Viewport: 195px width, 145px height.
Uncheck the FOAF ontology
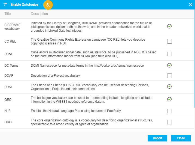tap(169, 86)
